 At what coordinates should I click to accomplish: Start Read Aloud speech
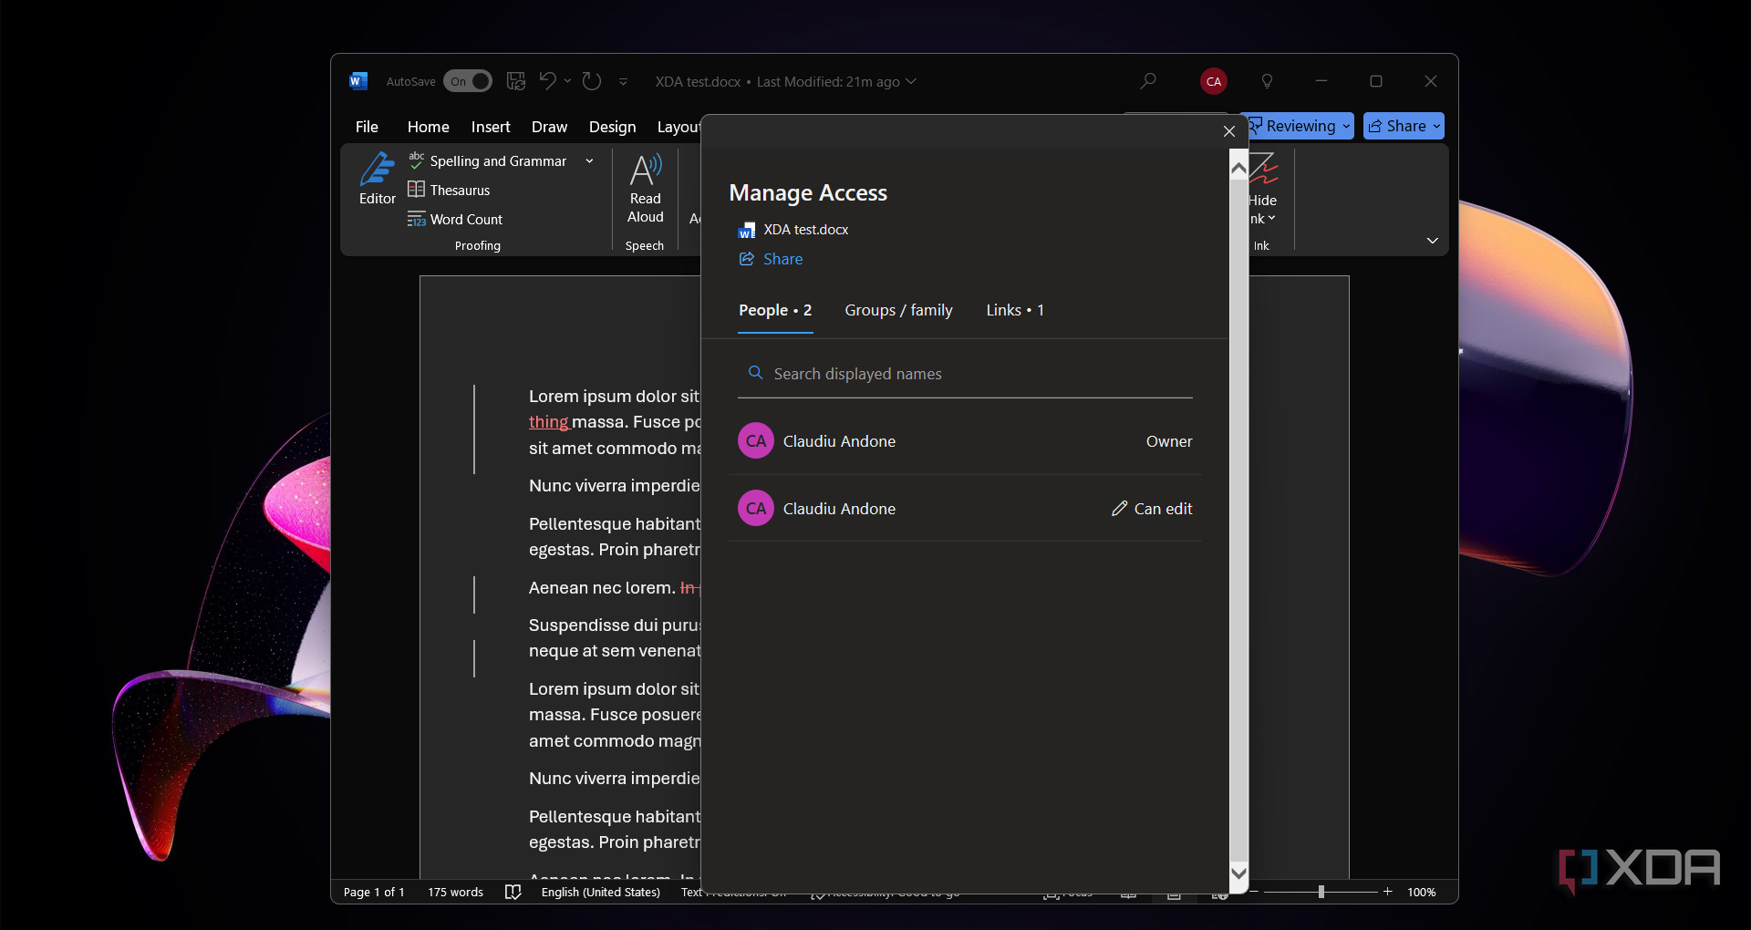click(x=645, y=189)
